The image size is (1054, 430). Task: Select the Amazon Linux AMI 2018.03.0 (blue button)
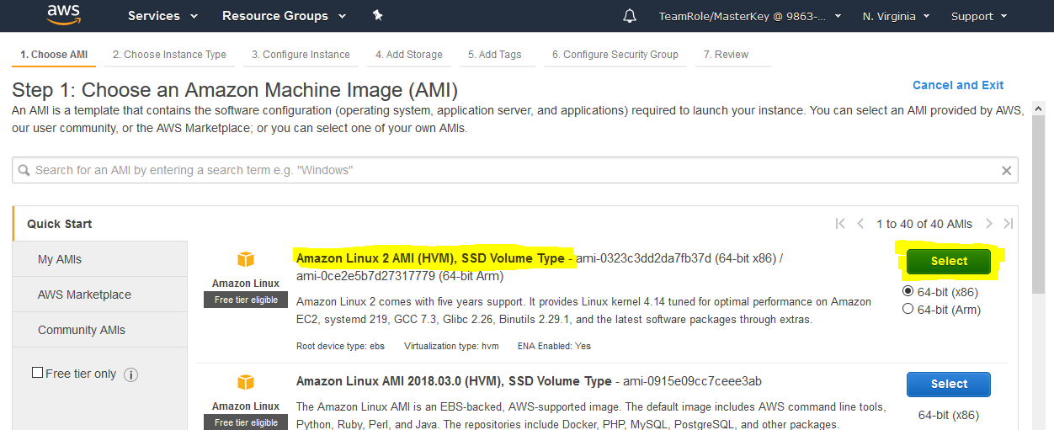[949, 384]
